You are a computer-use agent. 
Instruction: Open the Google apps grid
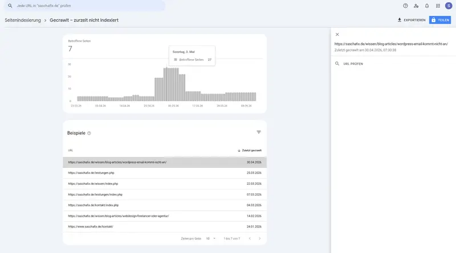438,6
